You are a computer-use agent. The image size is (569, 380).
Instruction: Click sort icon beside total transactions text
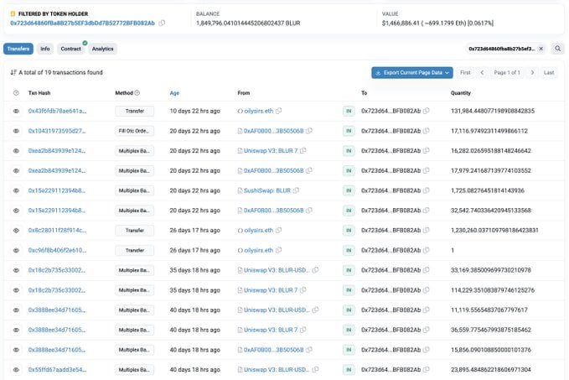[14, 72]
